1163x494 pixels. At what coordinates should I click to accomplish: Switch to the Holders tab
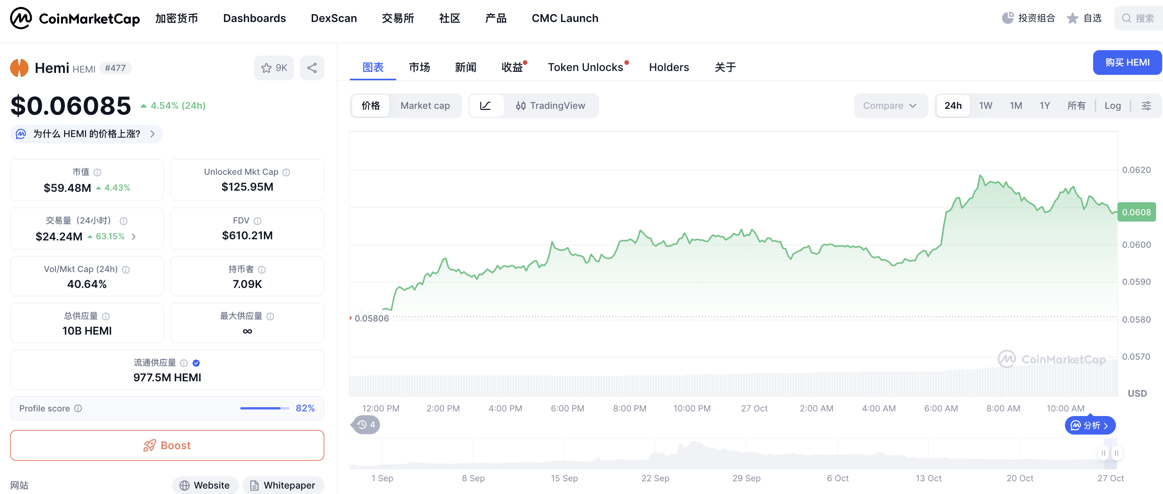coord(669,67)
